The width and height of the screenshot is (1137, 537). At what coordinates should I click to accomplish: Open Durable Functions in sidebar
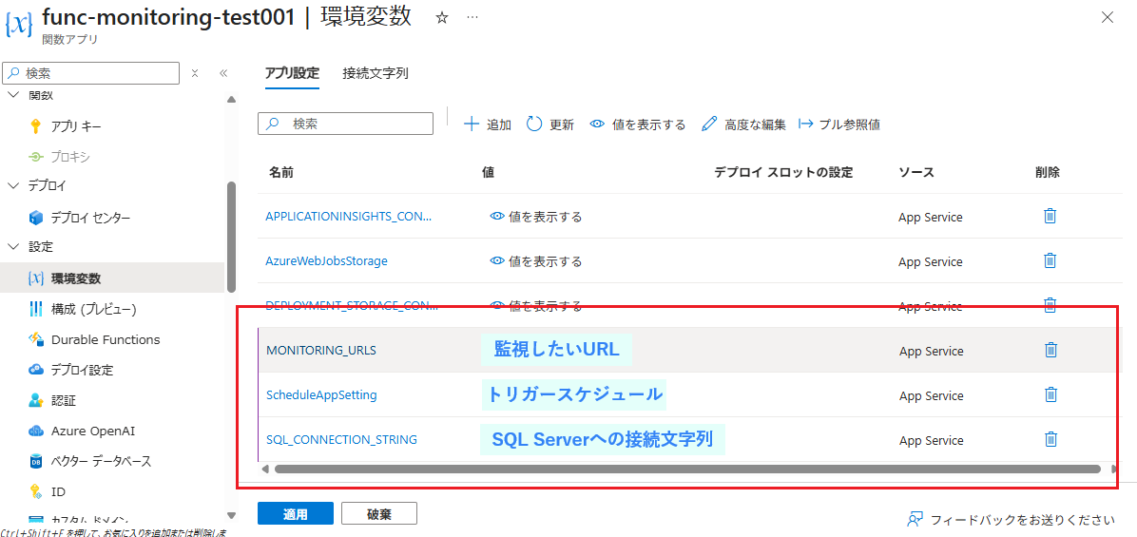coord(106,339)
